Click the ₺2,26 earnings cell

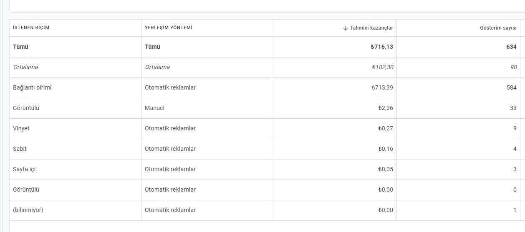(x=385, y=108)
